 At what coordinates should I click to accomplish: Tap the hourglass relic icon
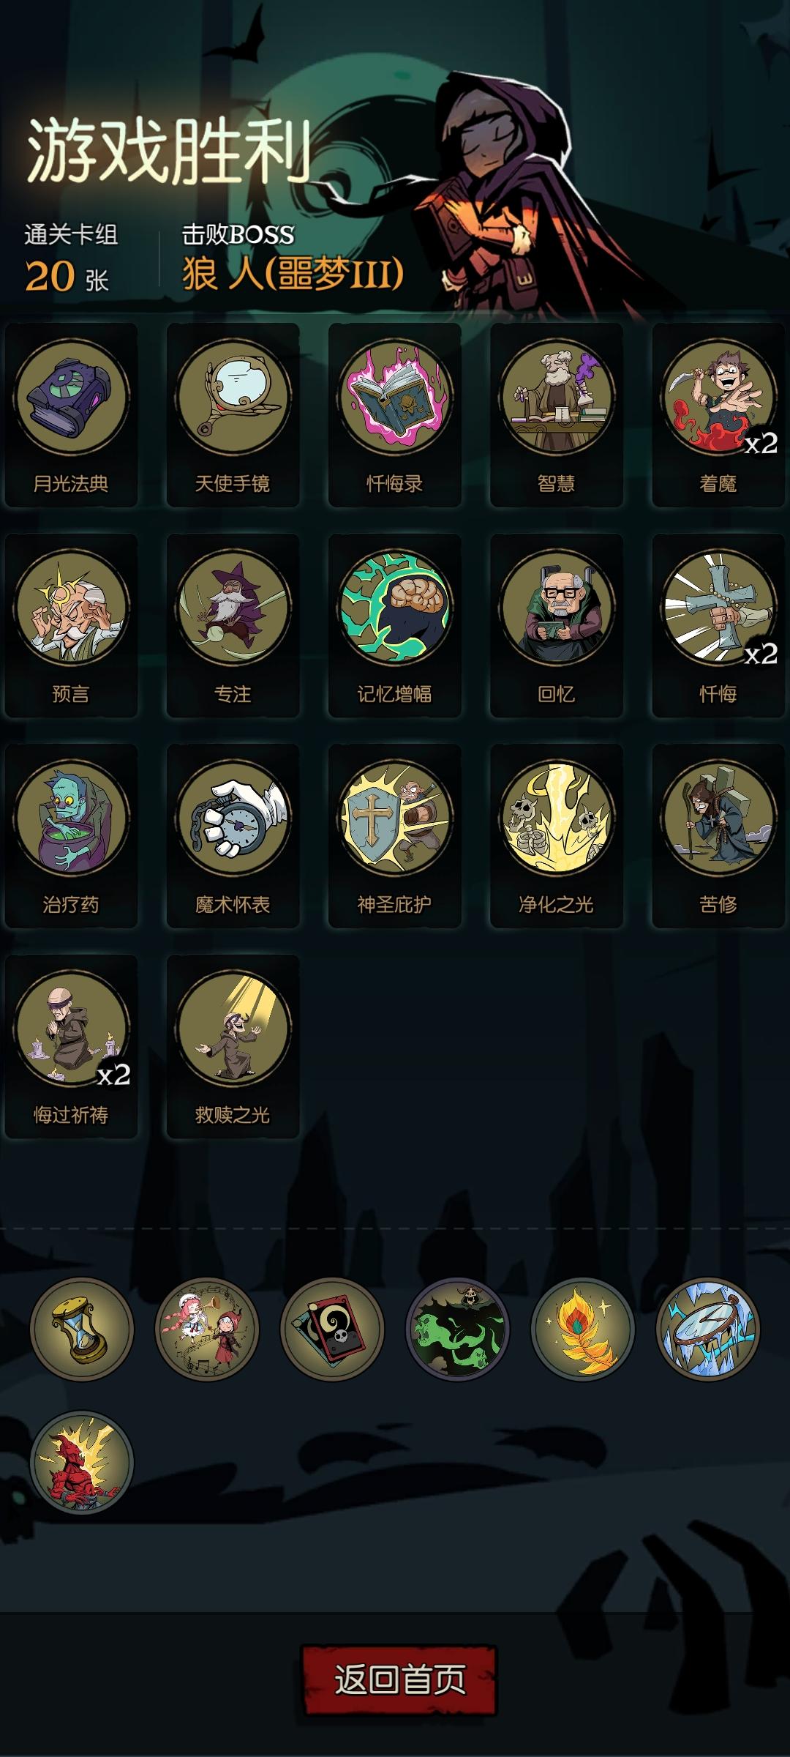pyautogui.click(x=82, y=1329)
